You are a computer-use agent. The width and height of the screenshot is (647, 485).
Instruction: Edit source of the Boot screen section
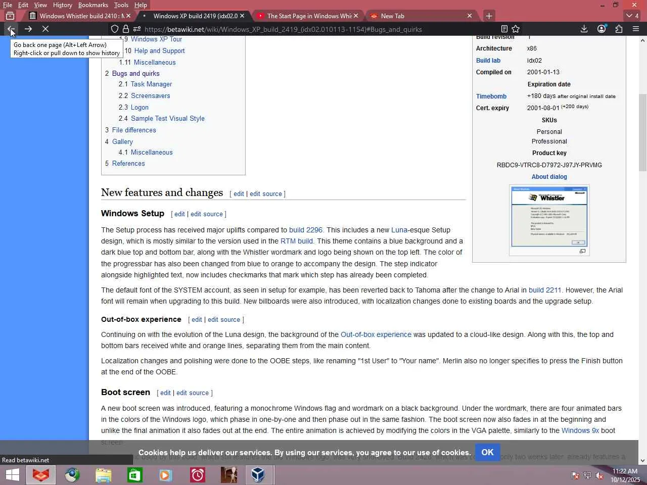click(193, 393)
